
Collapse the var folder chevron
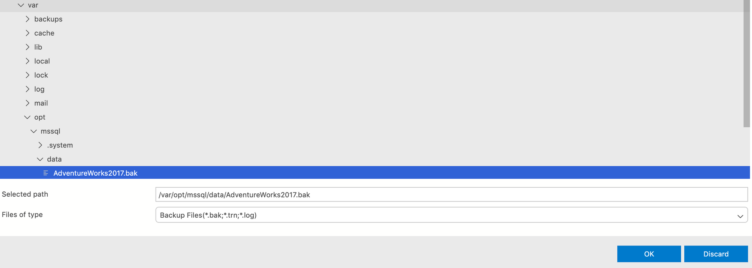(x=21, y=5)
